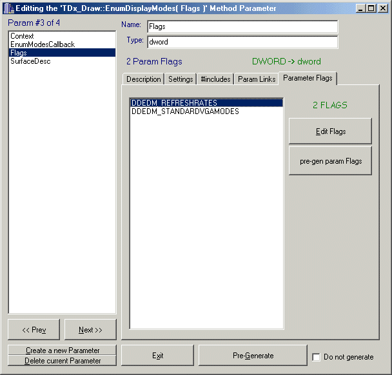Click the pre-gen param Flags button
This screenshot has width=392, height=375.
(330, 161)
